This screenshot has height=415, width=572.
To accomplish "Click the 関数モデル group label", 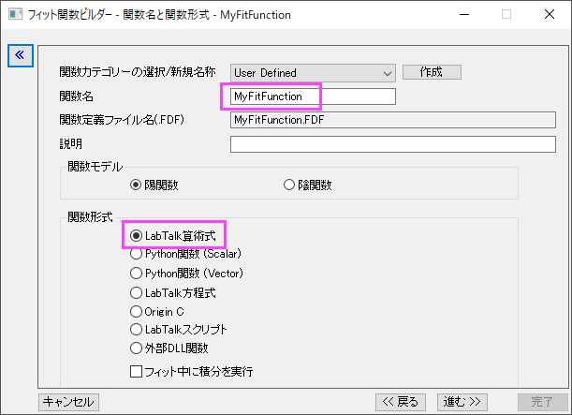I will click(95, 167).
